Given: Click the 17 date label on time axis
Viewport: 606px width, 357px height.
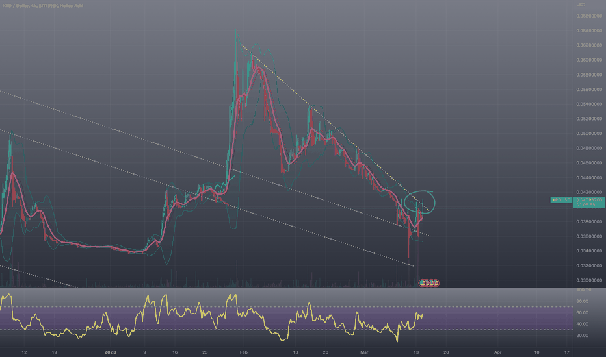Looking at the screenshot, I should (566, 352).
